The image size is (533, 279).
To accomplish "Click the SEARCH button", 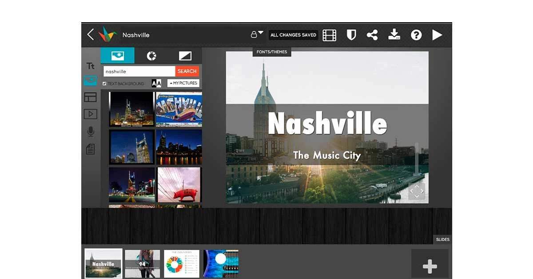I will point(187,71).
